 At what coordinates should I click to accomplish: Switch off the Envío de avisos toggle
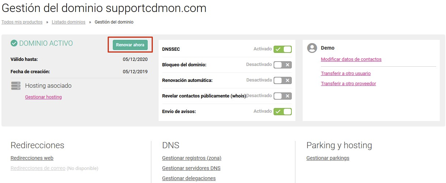click(x=283, y=112)
